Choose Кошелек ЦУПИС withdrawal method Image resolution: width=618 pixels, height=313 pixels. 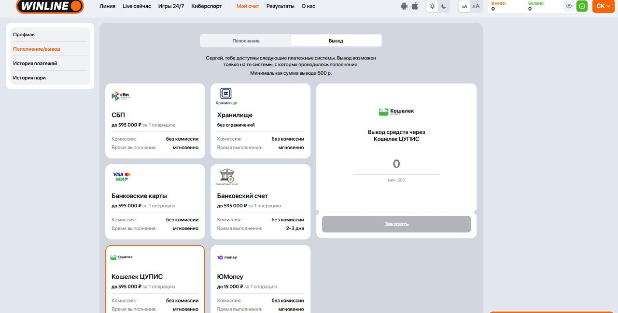coord(155,279)
